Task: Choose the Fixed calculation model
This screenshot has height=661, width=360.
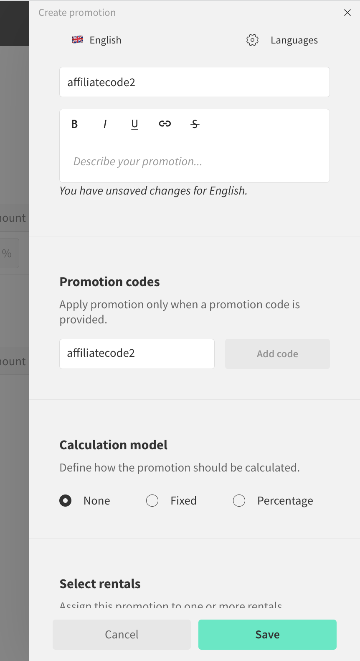Action: 152,501
